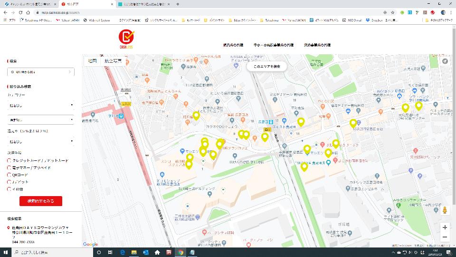Open the first category dropdown
Image resolution: width=456 pixels, height=257 pixels.
41,105
